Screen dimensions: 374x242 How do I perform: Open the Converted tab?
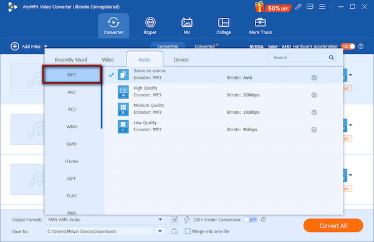[204, 47]
